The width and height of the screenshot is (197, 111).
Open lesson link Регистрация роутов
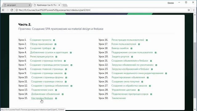[x=42, y=56]
